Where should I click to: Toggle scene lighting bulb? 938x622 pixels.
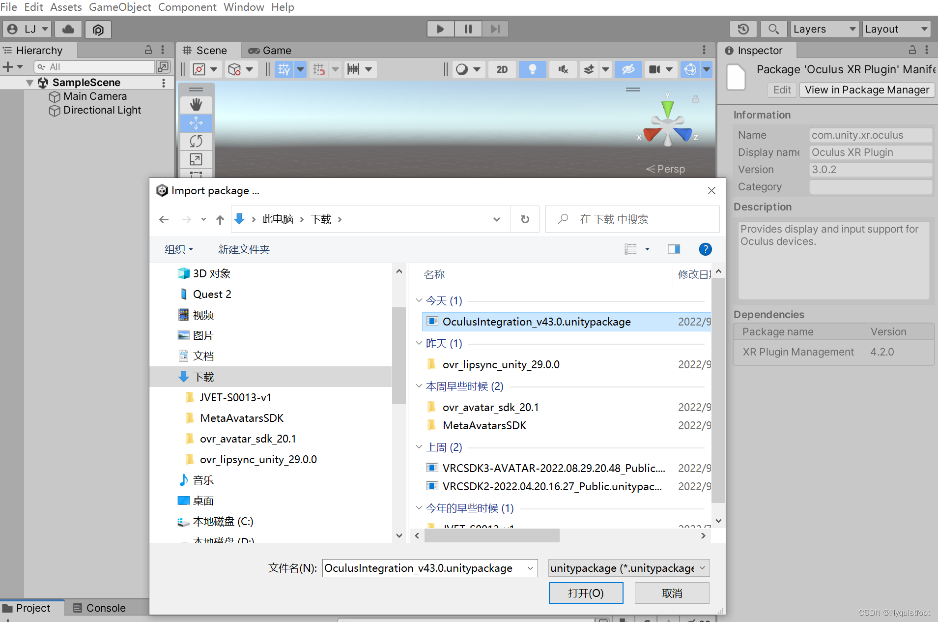click(533, 69)
